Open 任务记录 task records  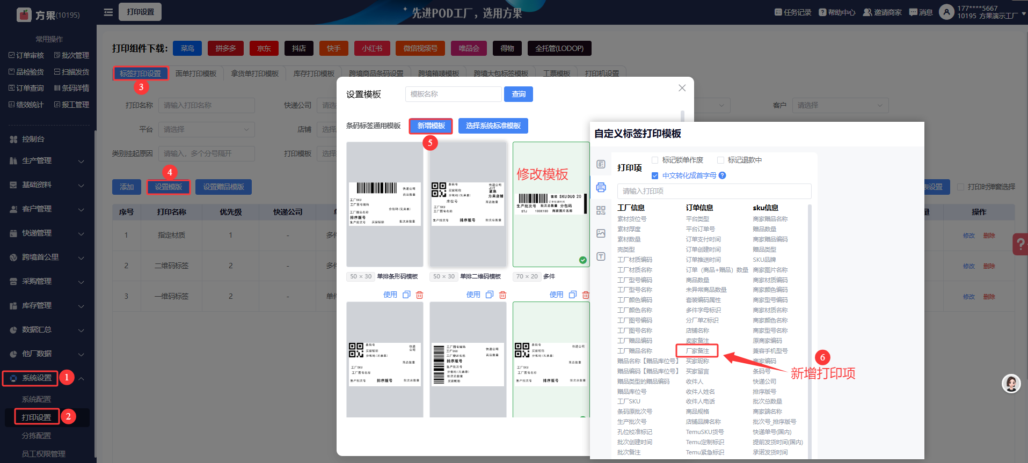pyautogui.click(x=793, y=12)
